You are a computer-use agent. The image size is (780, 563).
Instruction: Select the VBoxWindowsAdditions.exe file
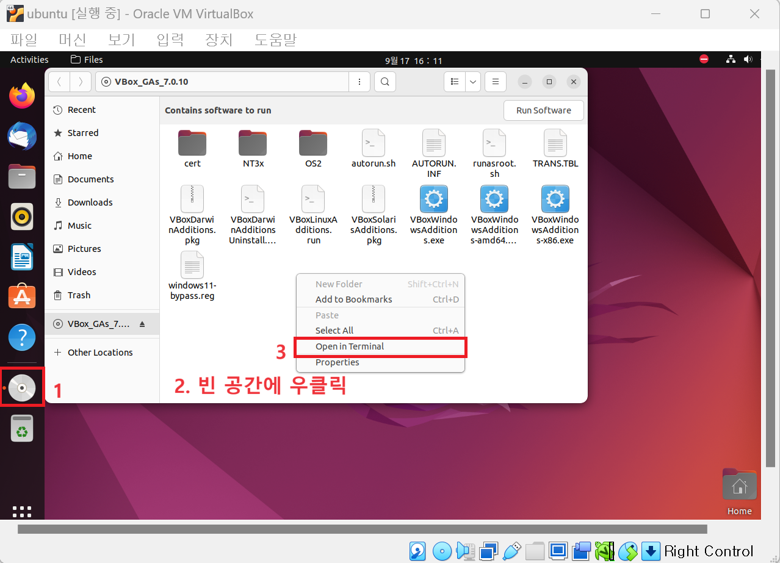click(434, 215)
